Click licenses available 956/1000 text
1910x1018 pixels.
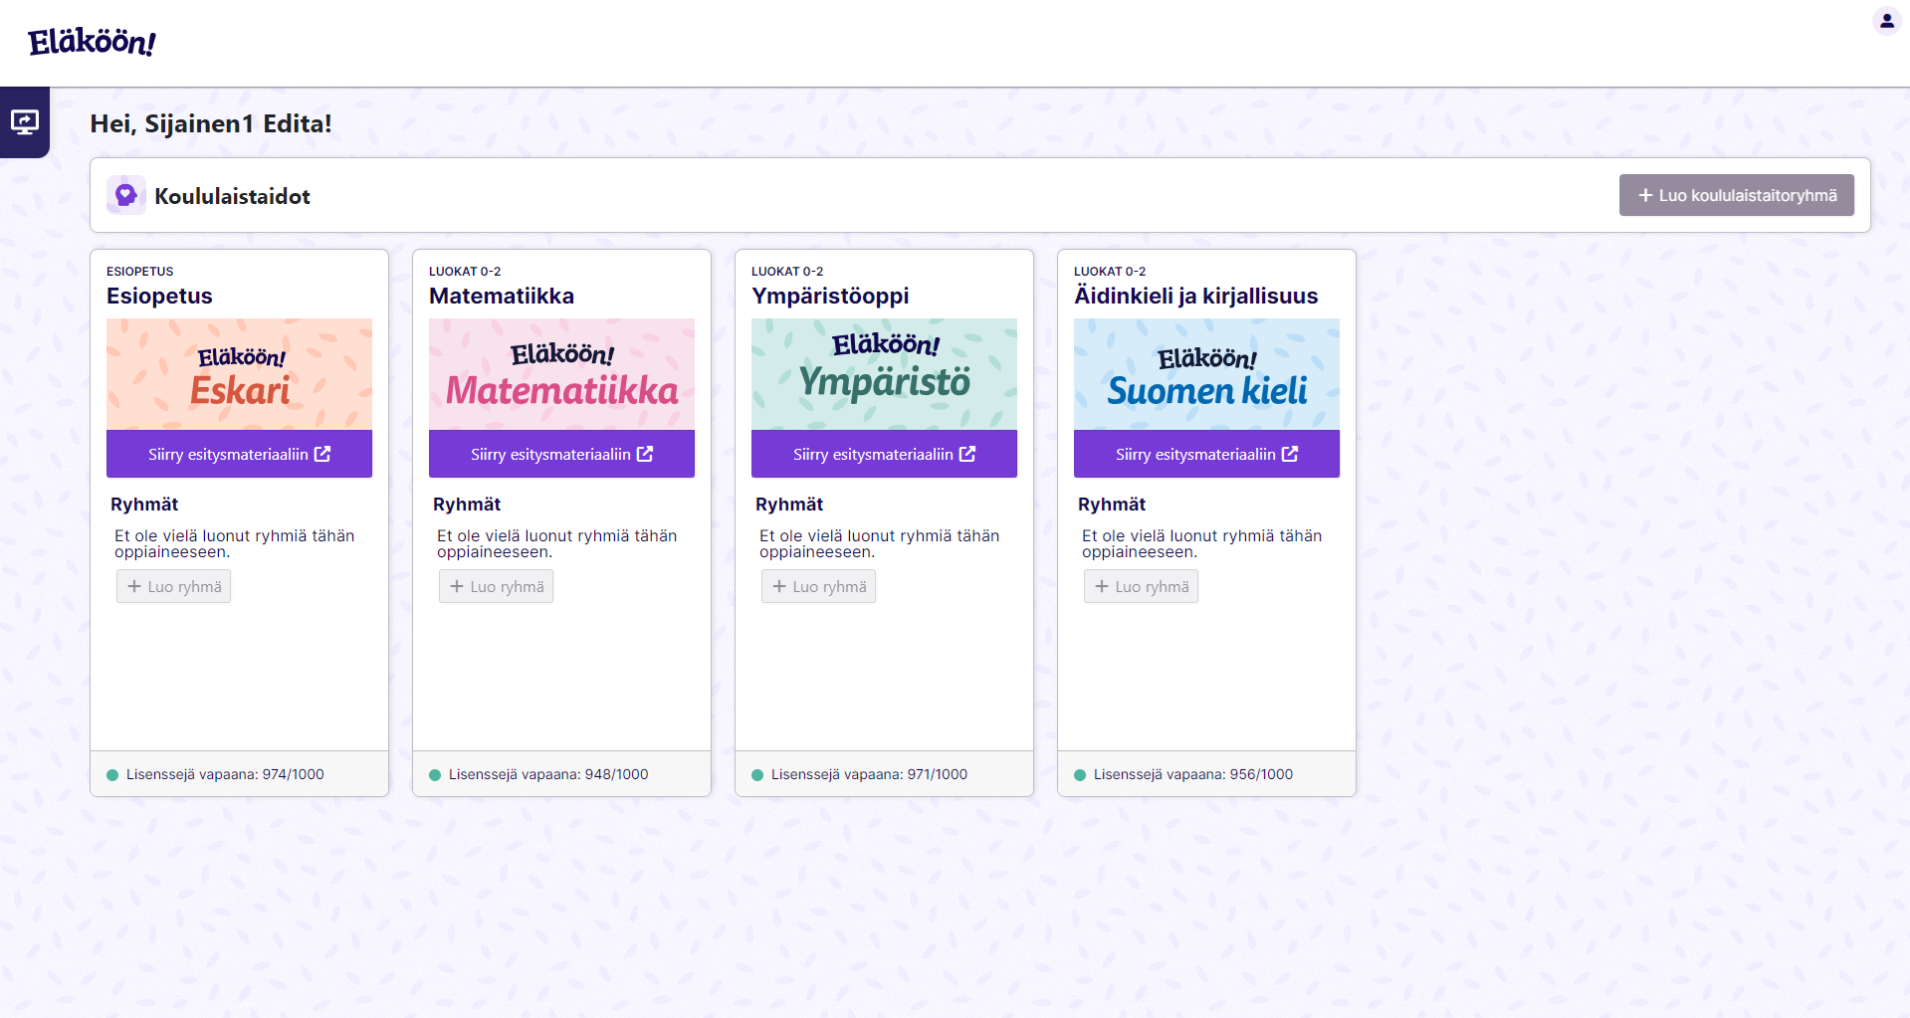pos(1193,774)
